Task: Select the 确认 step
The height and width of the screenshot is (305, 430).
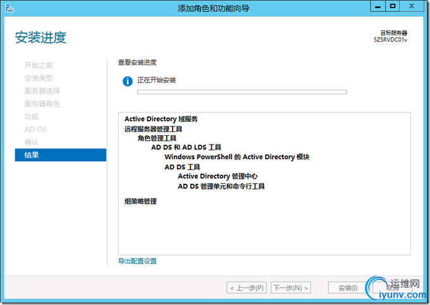Action: pos(32,142)
